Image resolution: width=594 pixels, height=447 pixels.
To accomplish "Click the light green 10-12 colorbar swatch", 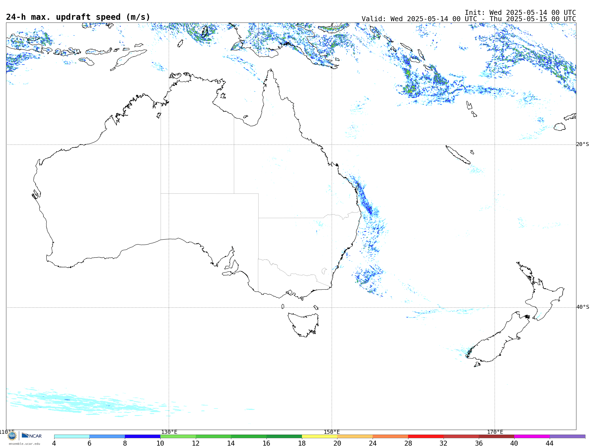I will click(x=178, y=437).
